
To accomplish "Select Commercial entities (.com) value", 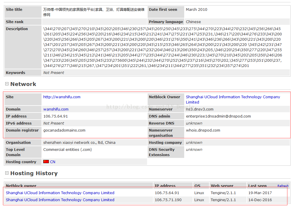I will point(68,149).
